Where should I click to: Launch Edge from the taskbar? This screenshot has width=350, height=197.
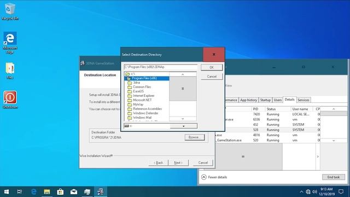(x=33, y=192)
